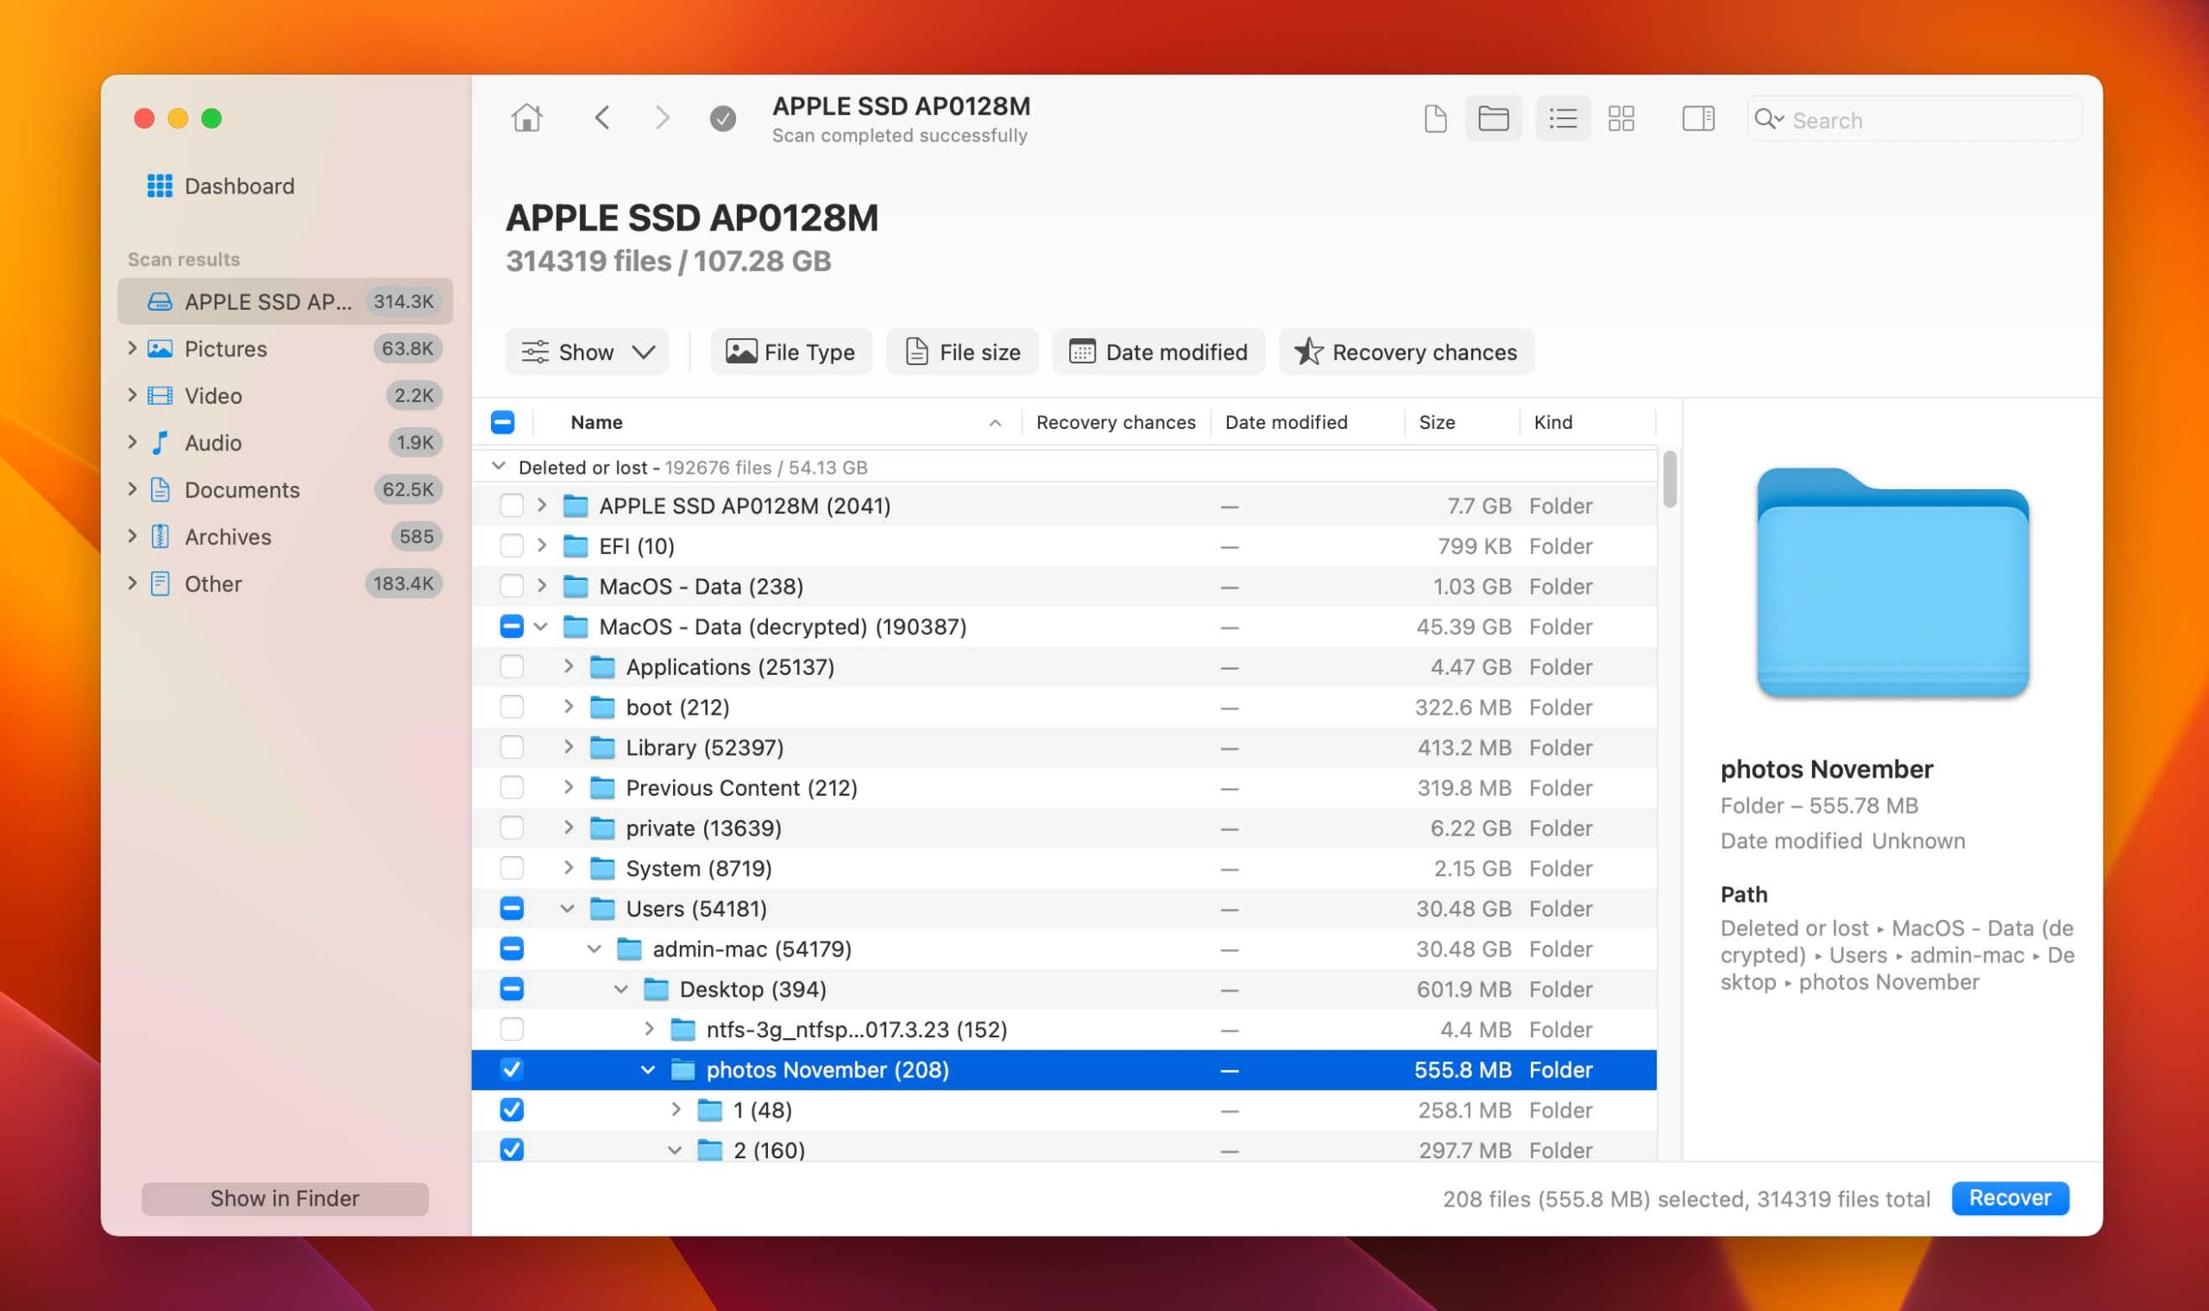Toggle the preview side panel icon
2209x1311 pixels.
(x=1697, y=118)
